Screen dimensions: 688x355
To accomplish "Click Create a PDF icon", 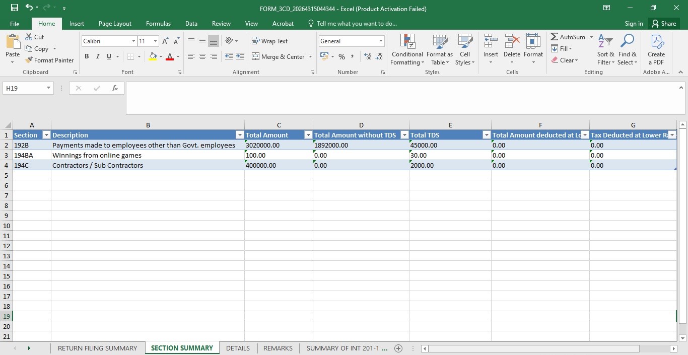I will tap(656, 49).
